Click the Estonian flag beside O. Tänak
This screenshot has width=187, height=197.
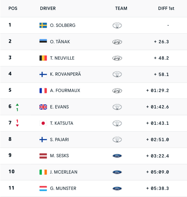pos(43,41)
